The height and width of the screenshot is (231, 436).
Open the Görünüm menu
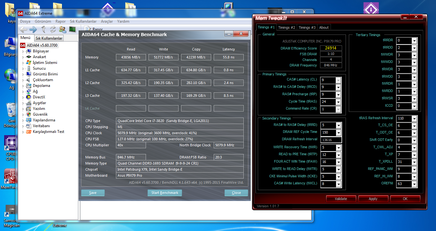[x=43, y=21]
